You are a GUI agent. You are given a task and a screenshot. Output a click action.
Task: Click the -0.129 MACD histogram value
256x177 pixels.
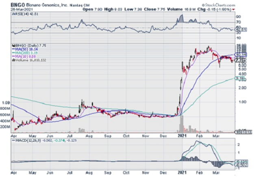[x=71, y=141]
